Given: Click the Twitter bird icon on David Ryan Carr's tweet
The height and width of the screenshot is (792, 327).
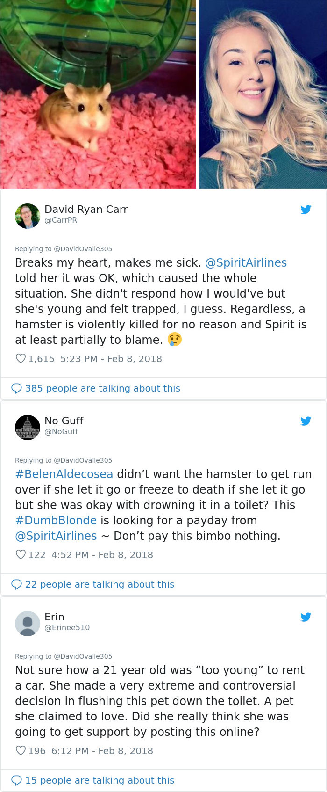Looking at the screenshot, I should coord(306,210).
